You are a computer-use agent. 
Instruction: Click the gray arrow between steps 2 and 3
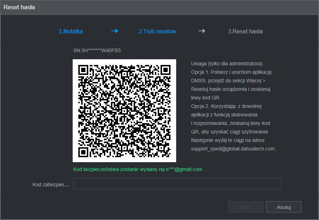tap(202, 31)
